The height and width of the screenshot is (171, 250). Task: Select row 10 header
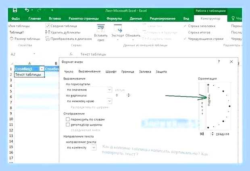[11, 119]
